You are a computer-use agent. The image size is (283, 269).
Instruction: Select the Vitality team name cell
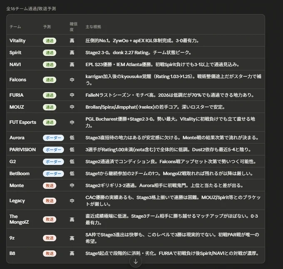click(x=17, y=41)
